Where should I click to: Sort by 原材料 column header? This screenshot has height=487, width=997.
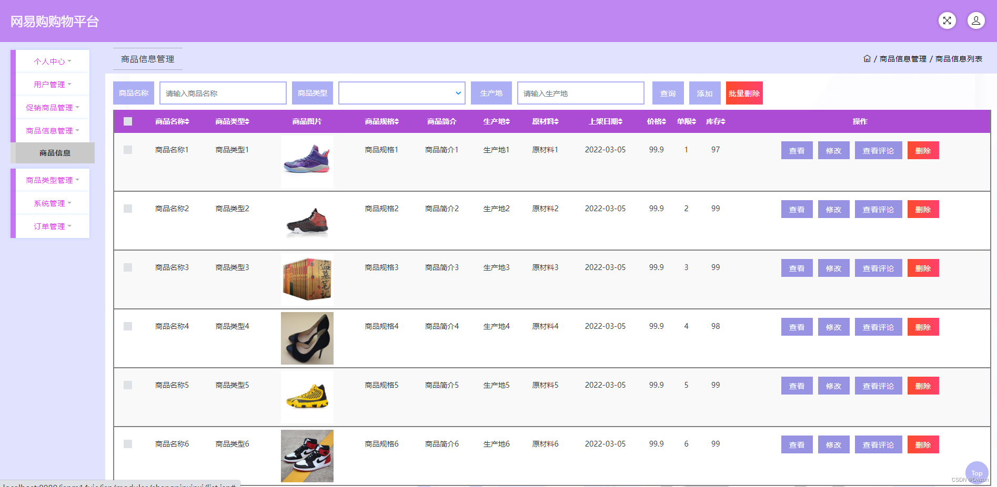[x=545, y=121]
